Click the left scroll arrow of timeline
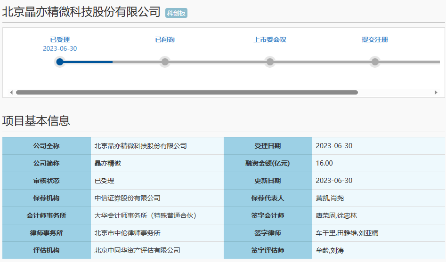The height and width of the screenshot is (262, 446). click(x=11, y=92)
